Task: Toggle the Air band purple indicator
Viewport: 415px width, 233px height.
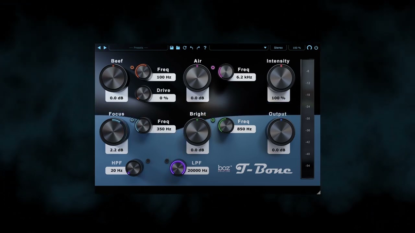Action: click(213, 68)
